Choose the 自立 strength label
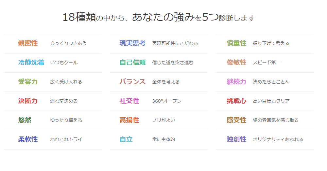Image resolution: width=327 pixels, height=171 pixels. (126, 139)
